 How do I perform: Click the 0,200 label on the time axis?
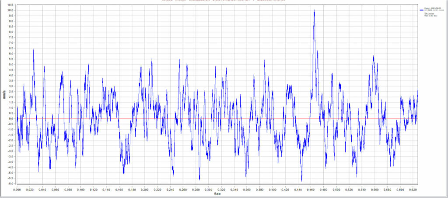tap(144, 189)
